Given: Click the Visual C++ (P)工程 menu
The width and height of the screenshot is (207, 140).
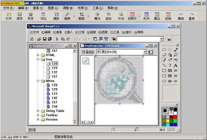Looking at the screenshot, I should [80, 32].
